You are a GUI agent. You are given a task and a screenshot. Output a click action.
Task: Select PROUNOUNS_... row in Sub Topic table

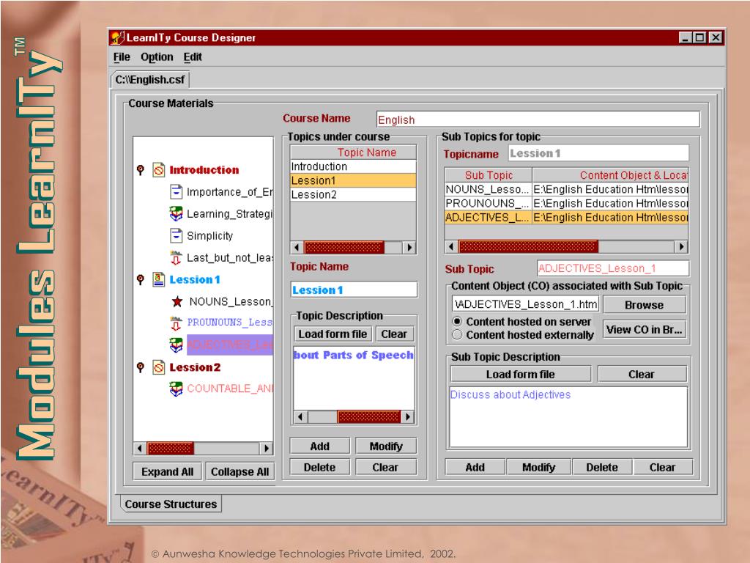(x=566, y=204)
